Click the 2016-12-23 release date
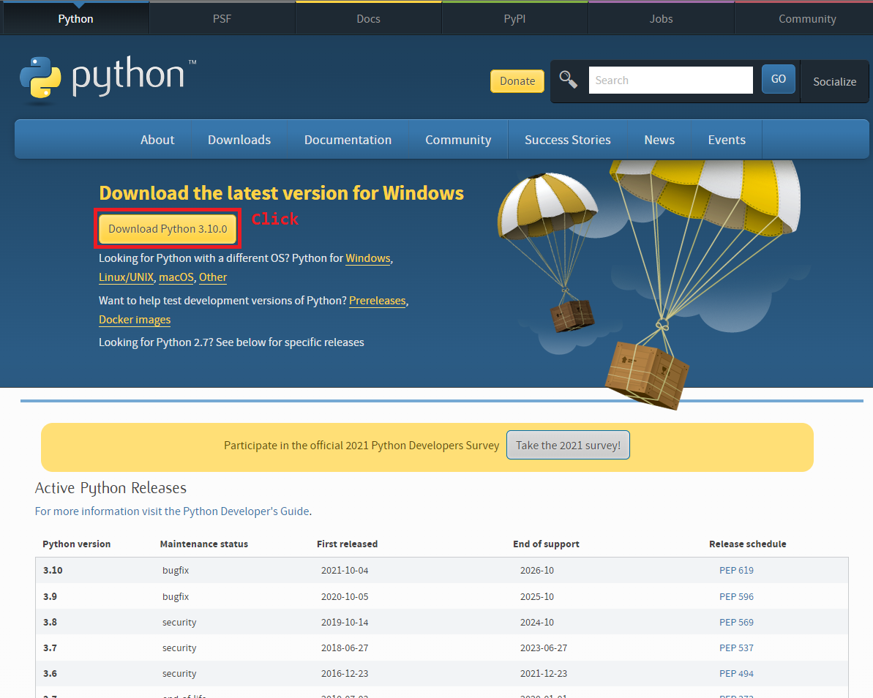This screenshot has width=873, height=698. [x=345, y=673]
